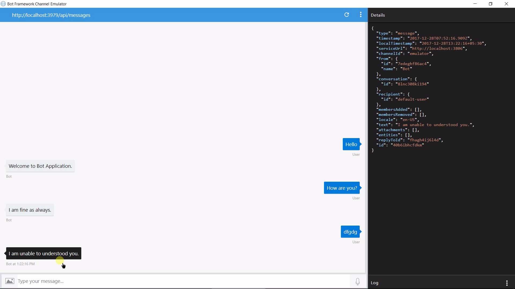The image size is (515, 289).
Task: Click the Bot Framework Emulator icon in the title bar
Action: [3, 4]
